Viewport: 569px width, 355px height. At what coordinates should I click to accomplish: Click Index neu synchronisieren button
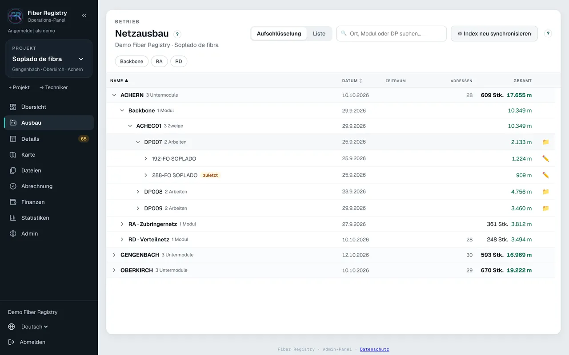[494, 34]
